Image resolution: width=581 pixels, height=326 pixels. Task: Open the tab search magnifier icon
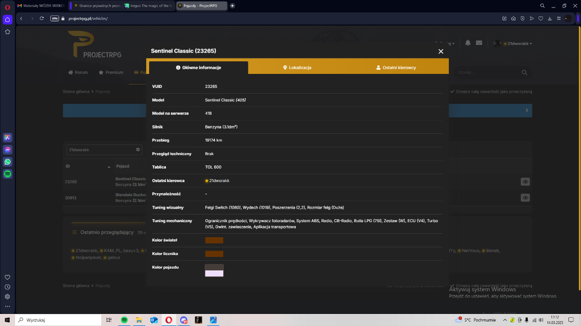coord(542,6)
